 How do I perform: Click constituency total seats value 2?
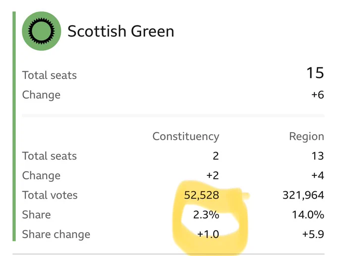[x=216, y=156]
